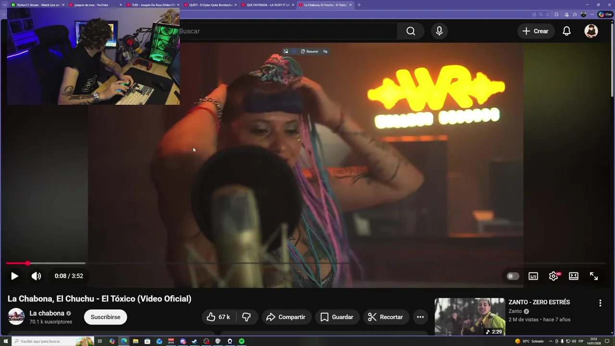The height and width of the screenshot is (346, 615).
Task: Click the Windows taskbar search box
Action: 53,341
